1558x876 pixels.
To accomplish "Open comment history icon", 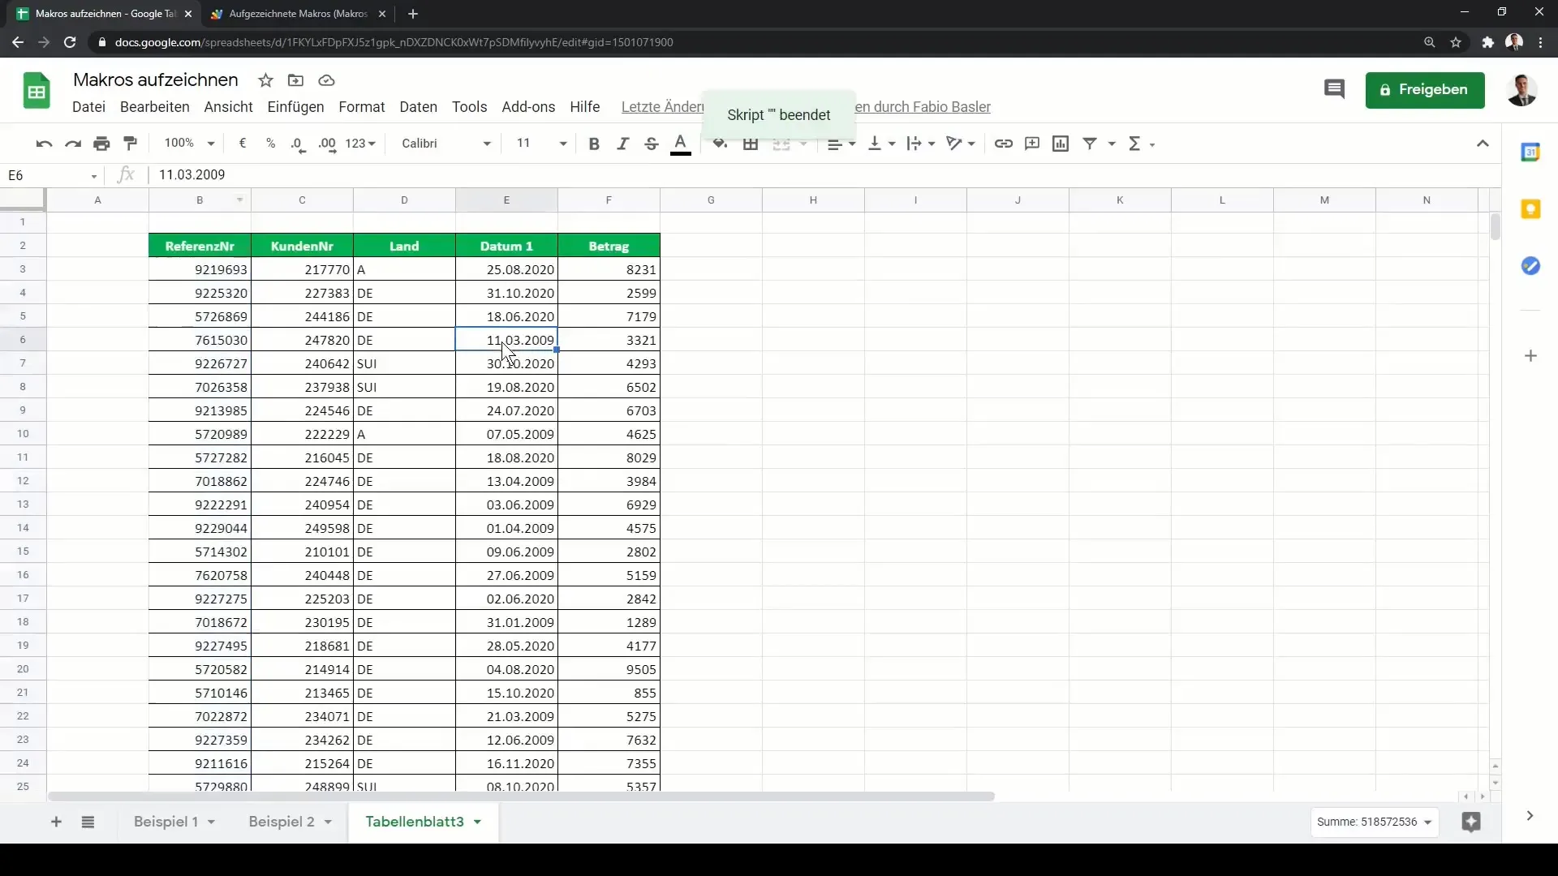I will (1334, 89).
